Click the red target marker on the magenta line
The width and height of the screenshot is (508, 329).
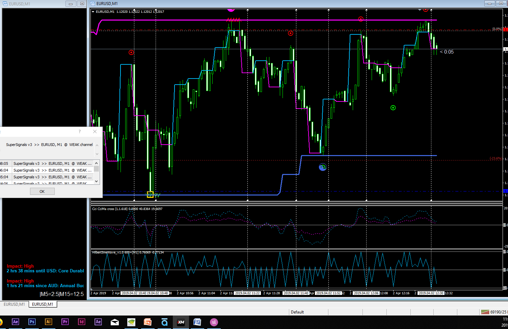tap(360, 19)
